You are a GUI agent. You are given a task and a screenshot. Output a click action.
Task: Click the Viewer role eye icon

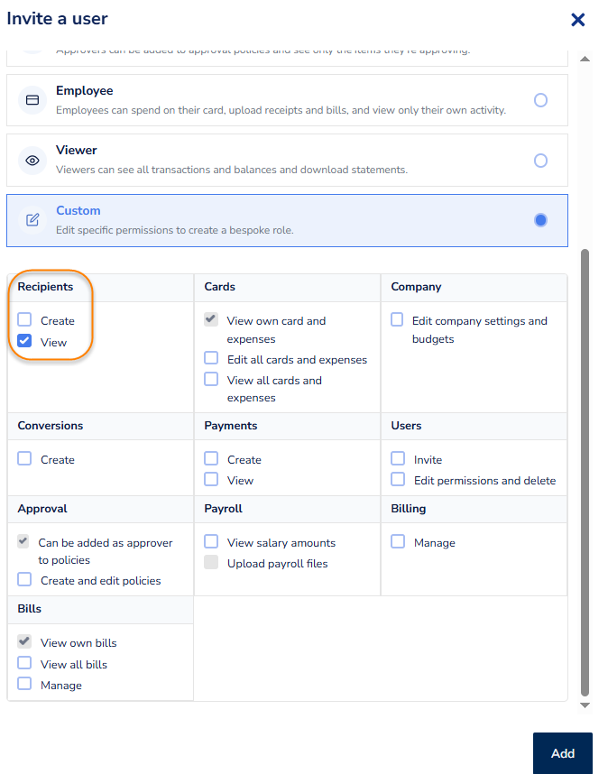coord(32,161)
